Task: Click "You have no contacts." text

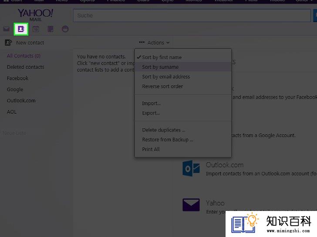Action: pyautogui.click(x=101, y=56)
